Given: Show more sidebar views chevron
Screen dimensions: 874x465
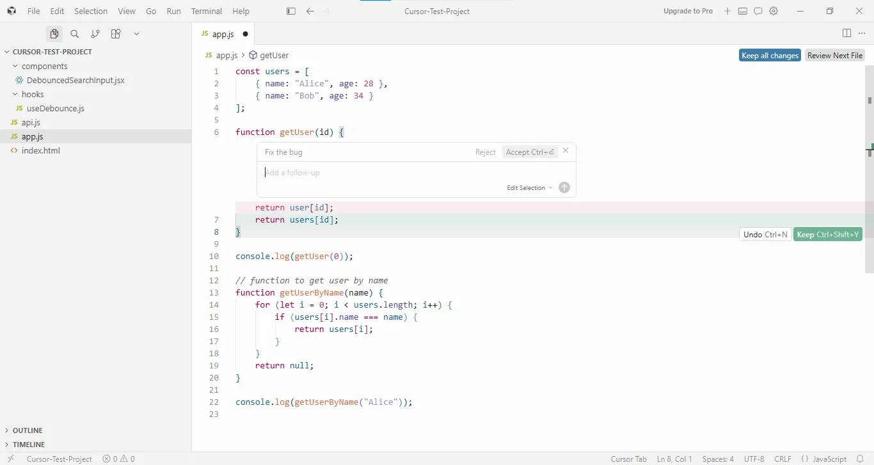Looking at the screenshot, I should coord(136,34).
